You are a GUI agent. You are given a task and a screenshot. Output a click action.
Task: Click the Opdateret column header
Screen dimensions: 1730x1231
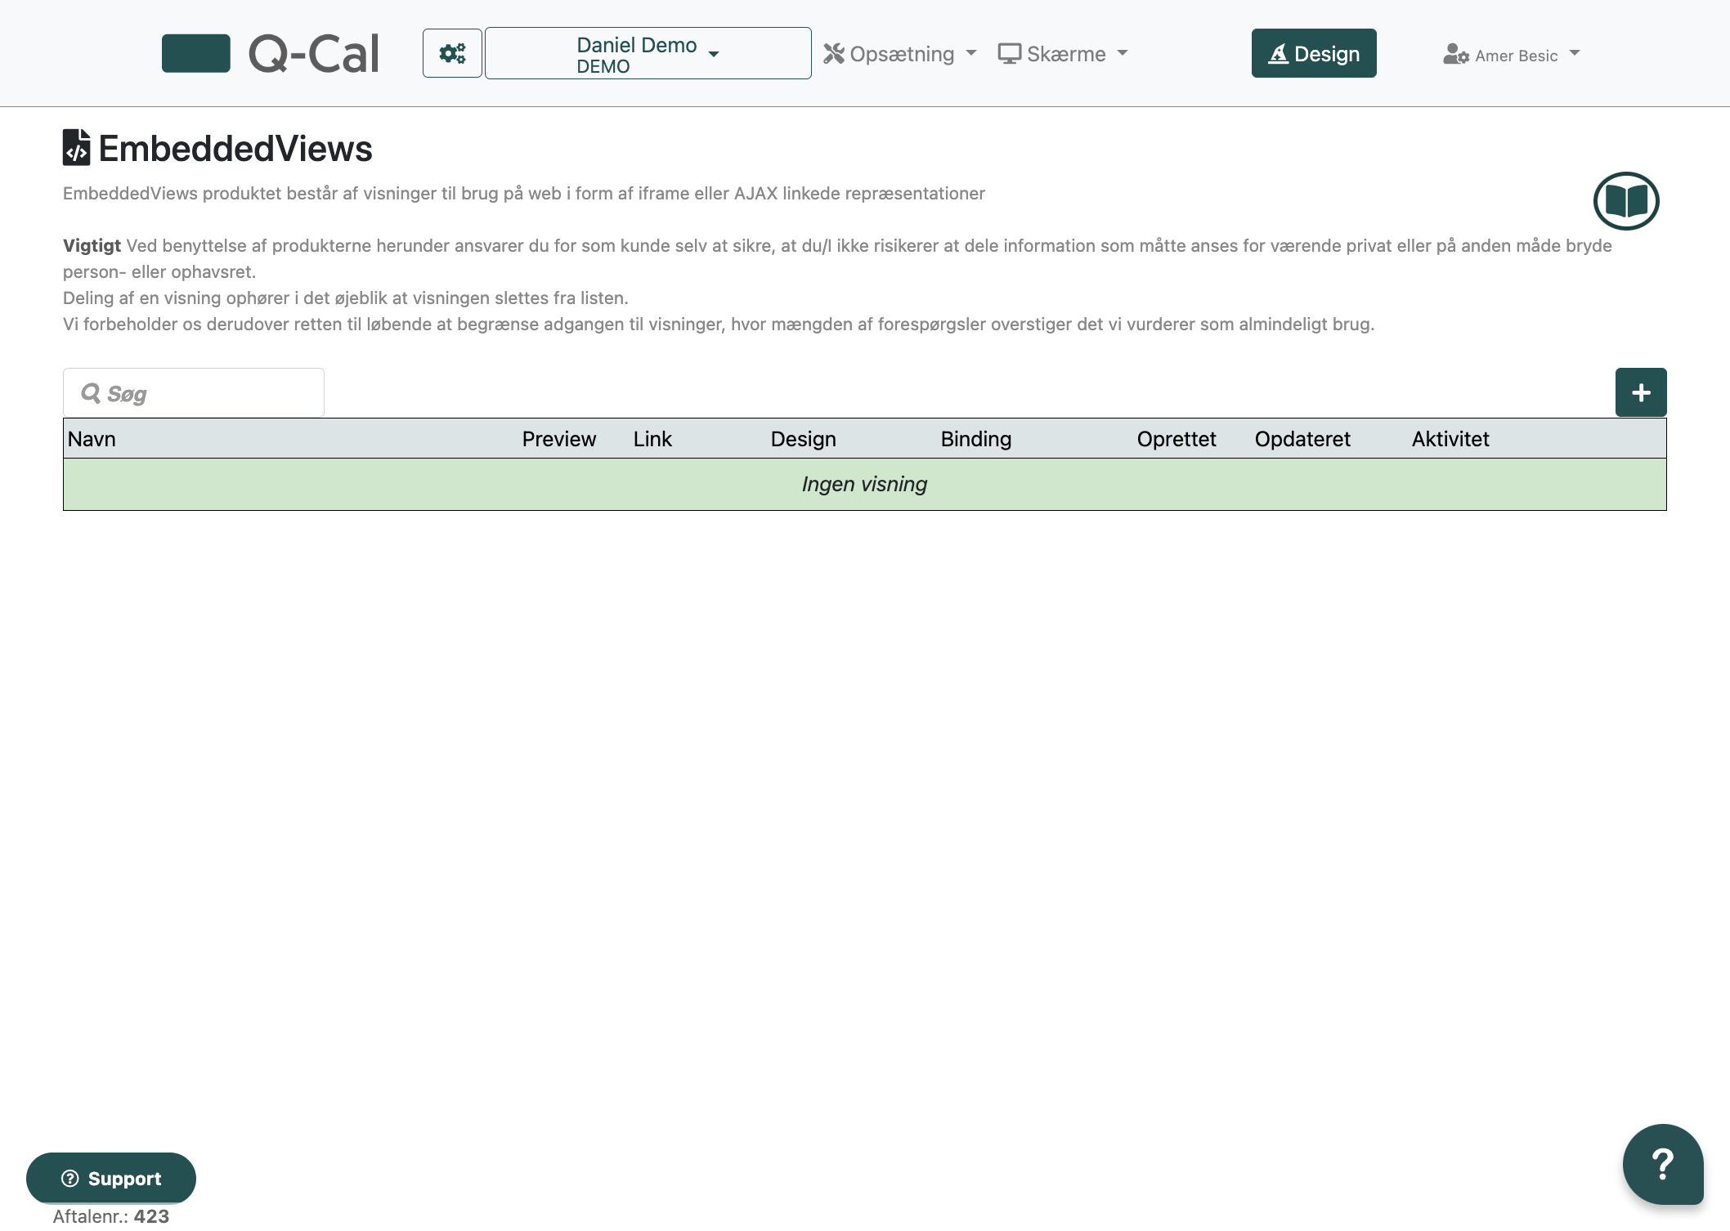click(x=1302, y=439)
